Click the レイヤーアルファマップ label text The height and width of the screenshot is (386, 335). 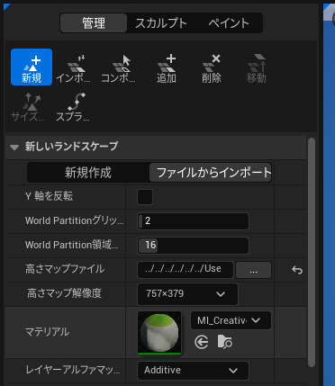(x=73, y=370)
